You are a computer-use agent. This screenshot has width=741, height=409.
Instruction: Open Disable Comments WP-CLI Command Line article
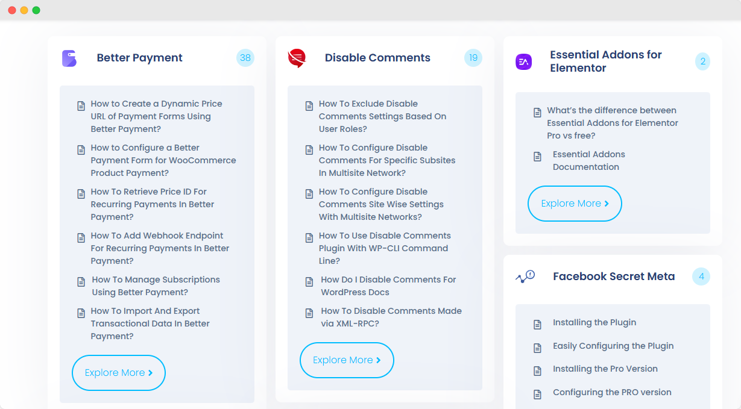point(385,248)
